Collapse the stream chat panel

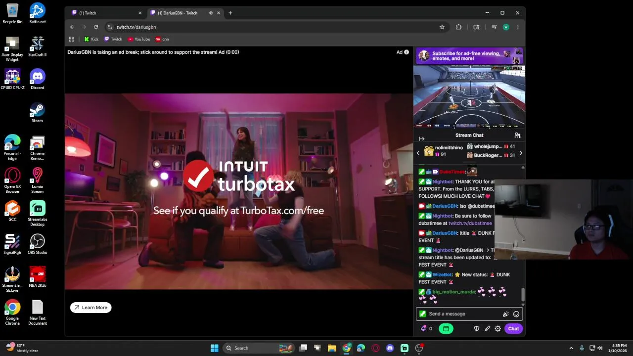click(x=421, y=139)
